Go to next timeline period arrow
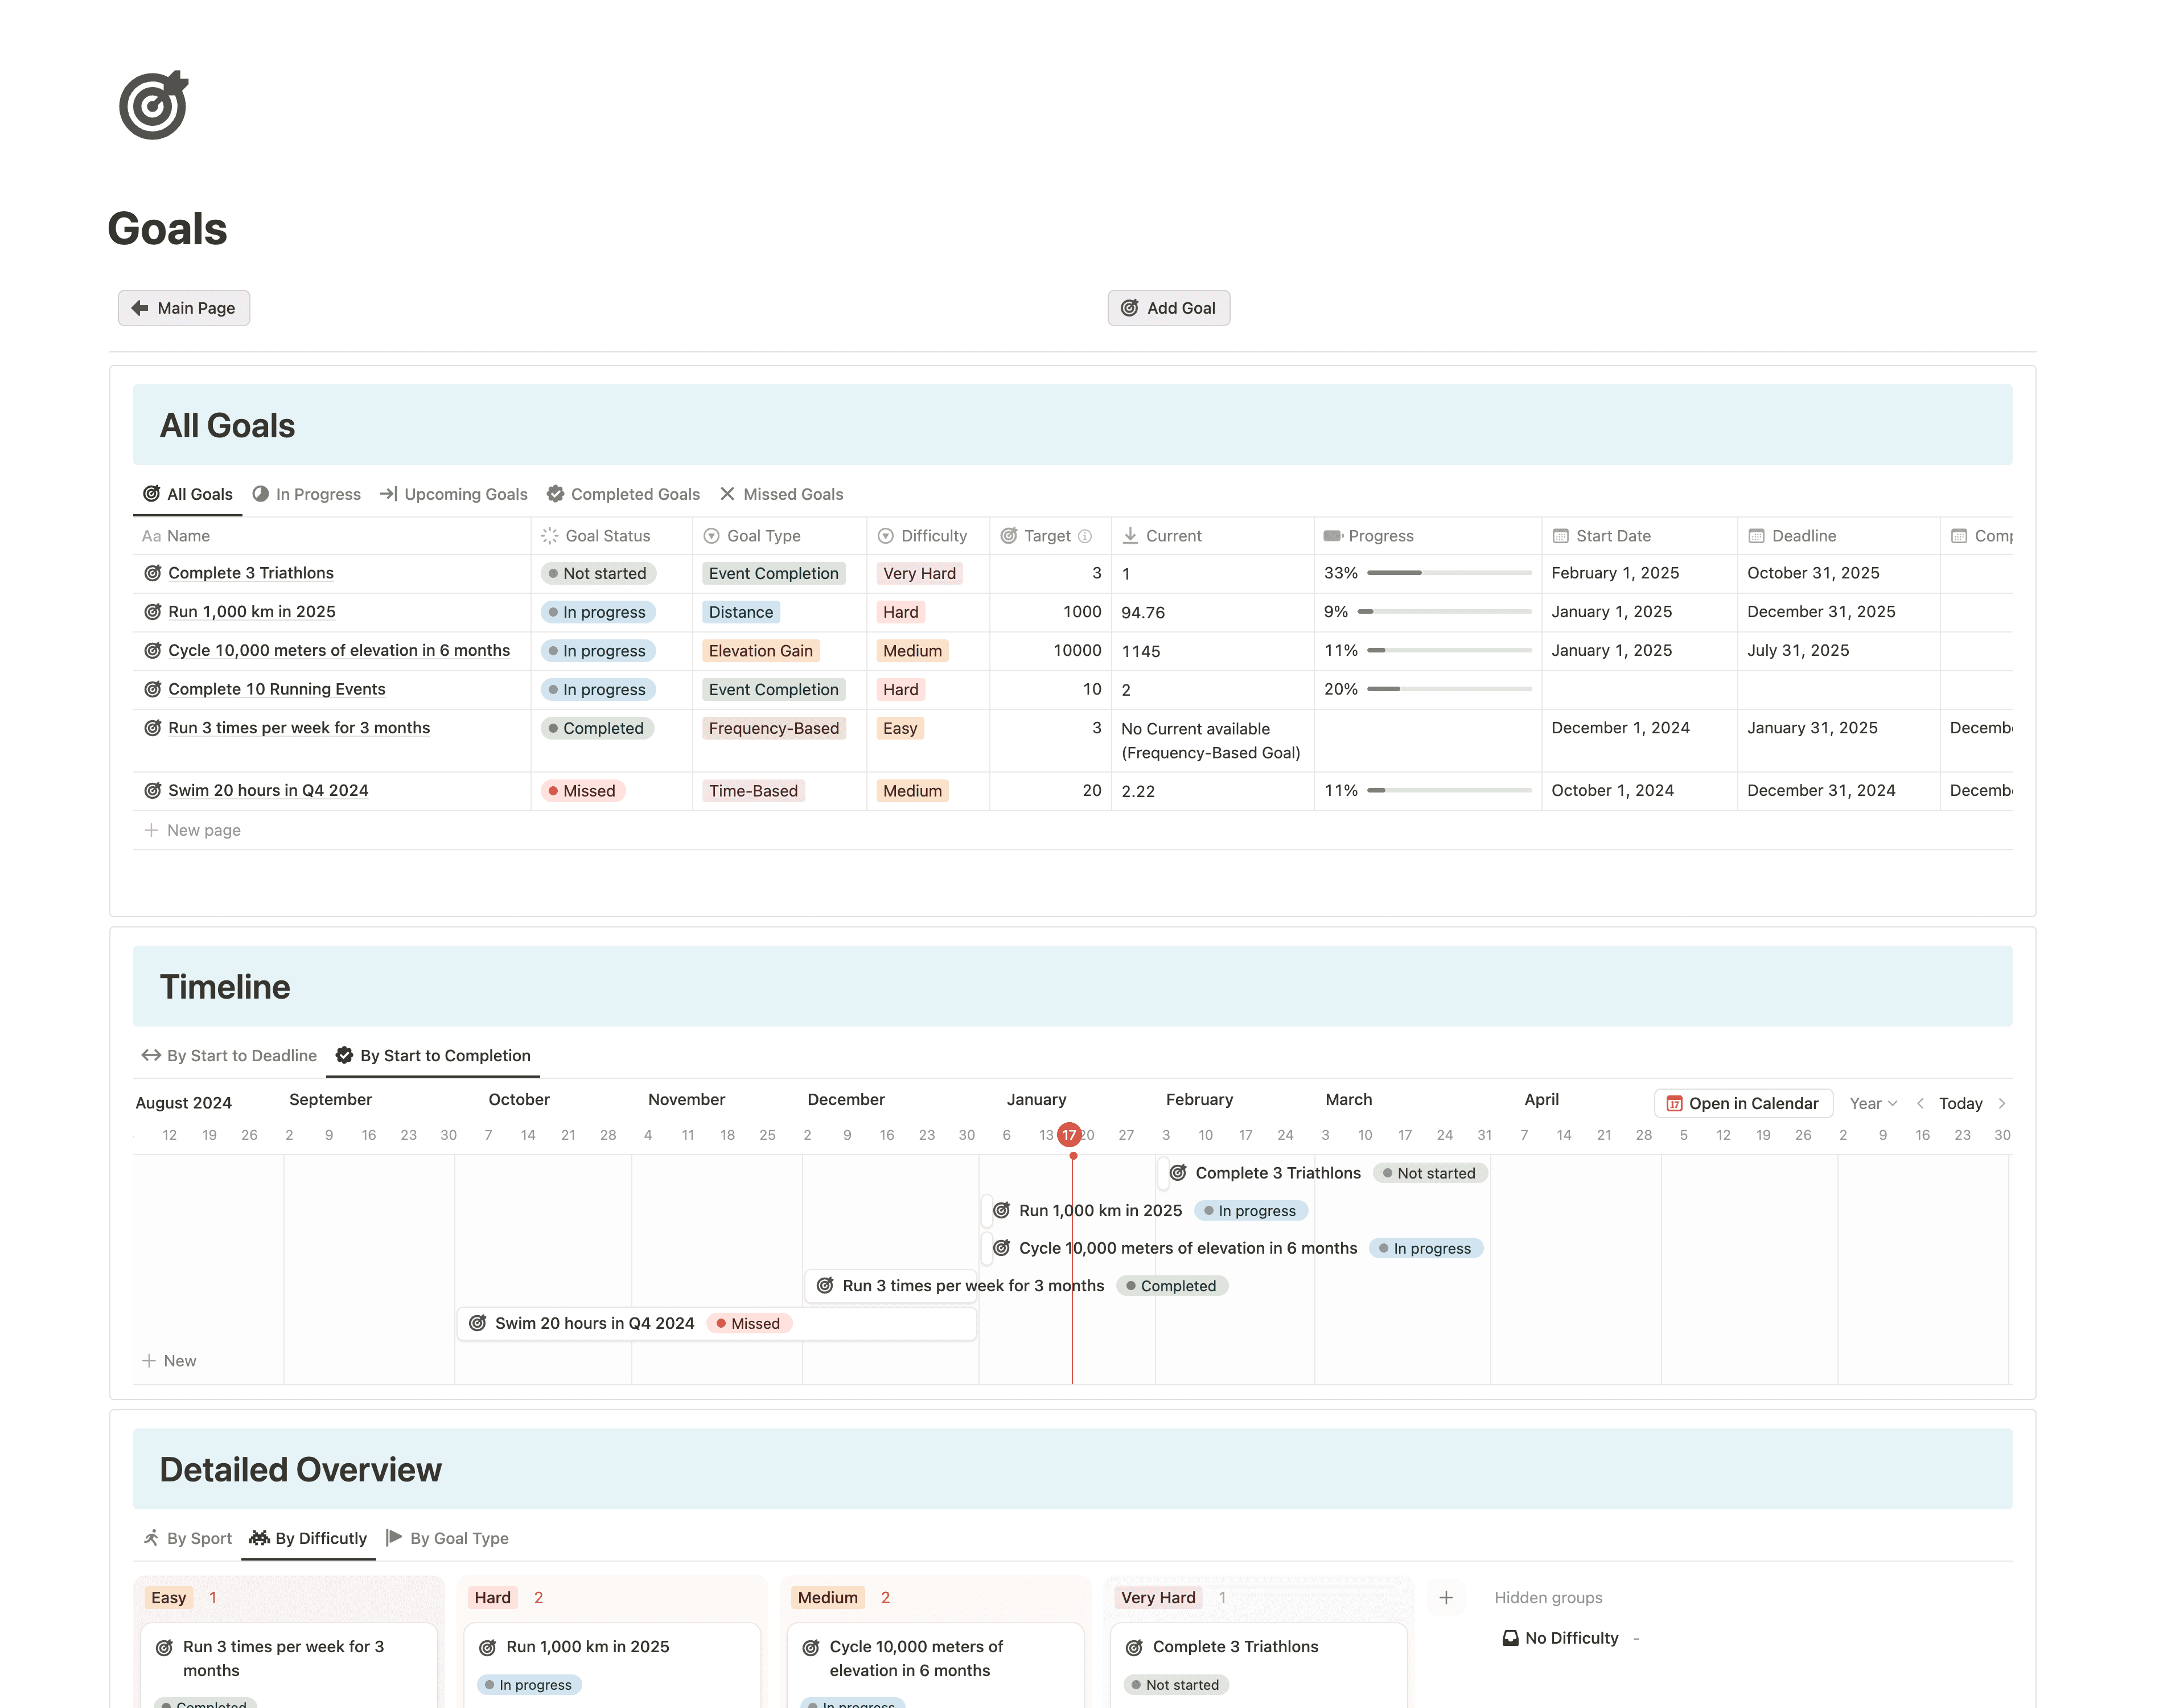This screenshot has height=1708, width=2163. pyautogui.click(x=2001, y=1103)
